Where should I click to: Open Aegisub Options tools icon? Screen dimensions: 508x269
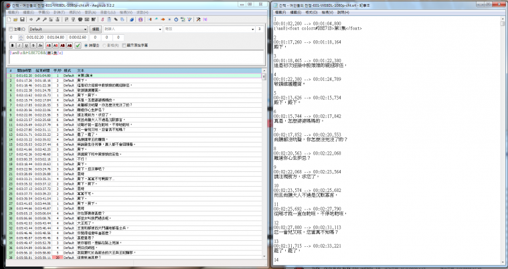198,19
